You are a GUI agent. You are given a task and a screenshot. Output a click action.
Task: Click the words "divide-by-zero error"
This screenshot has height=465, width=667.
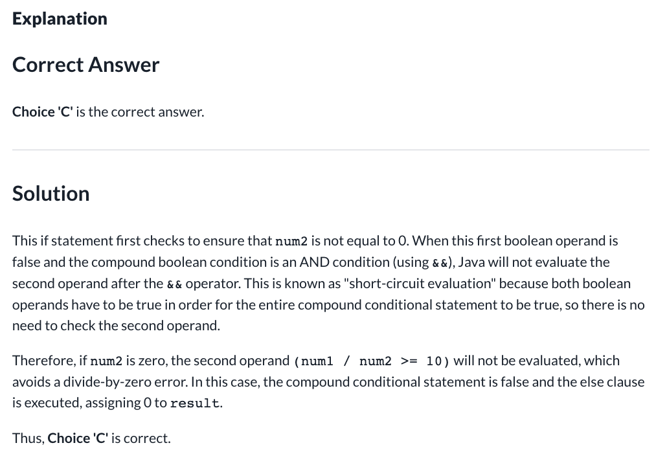coord(125,382)
